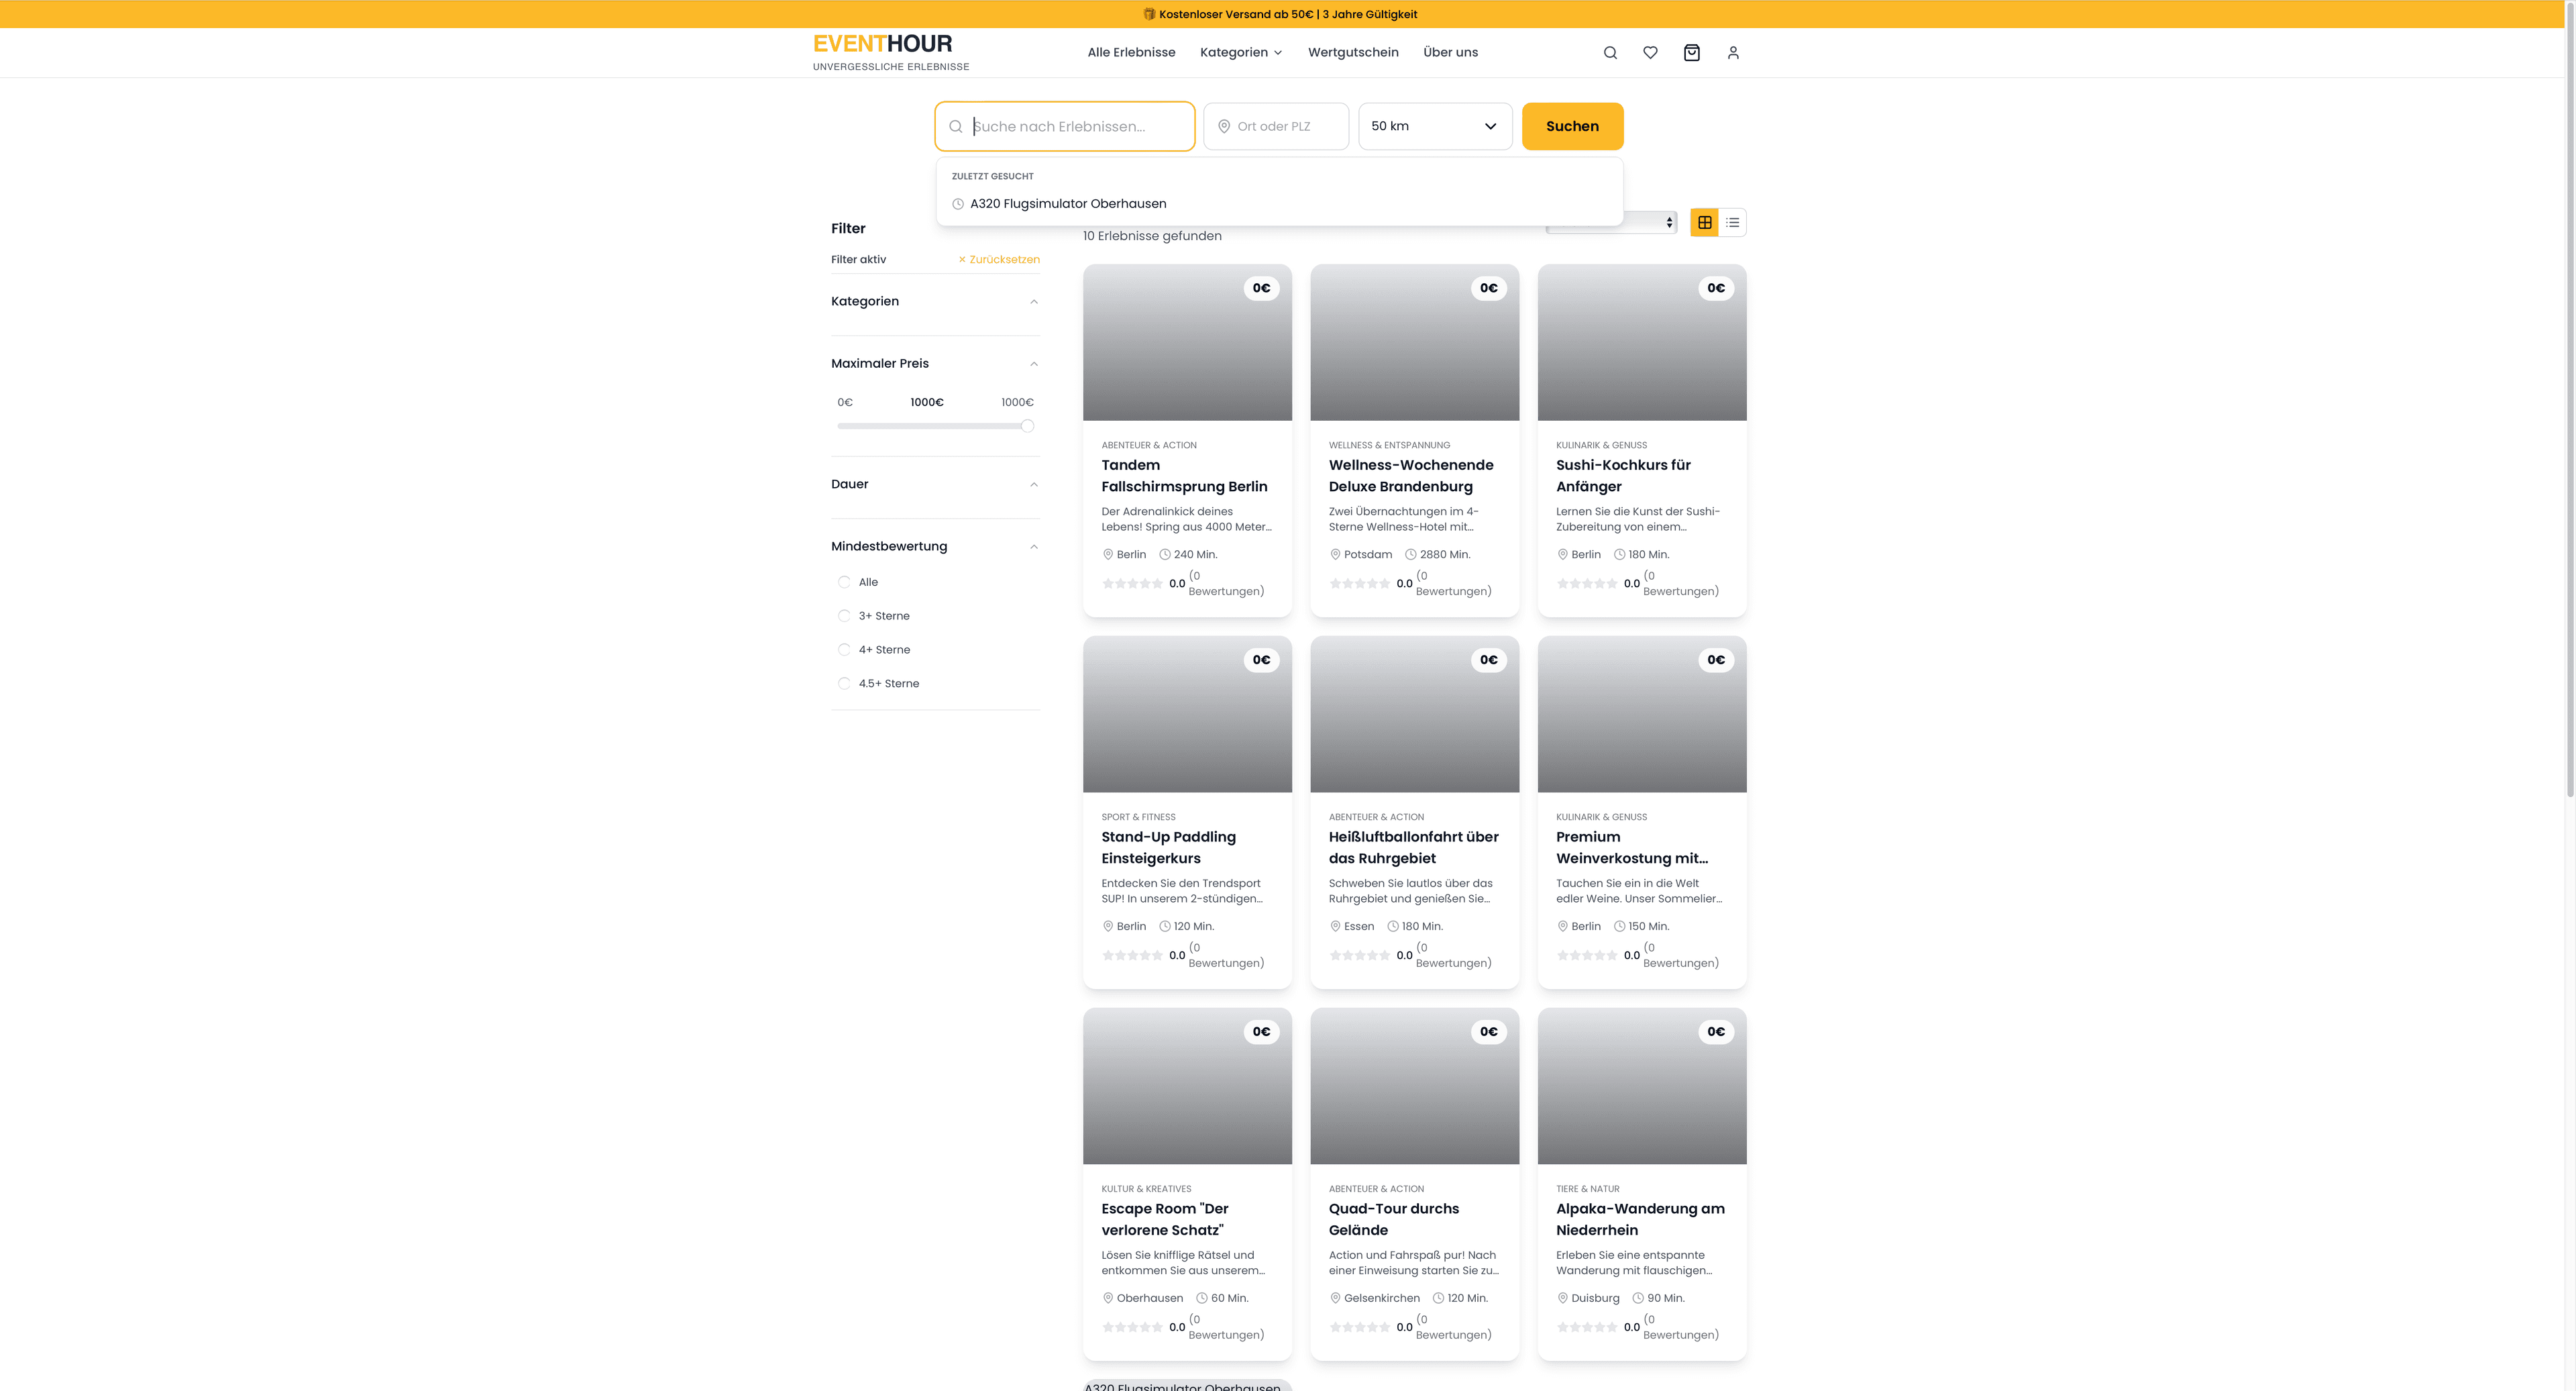Open the wishlist heart icon
The image size is (2576, 1391).
point(1650,52)
